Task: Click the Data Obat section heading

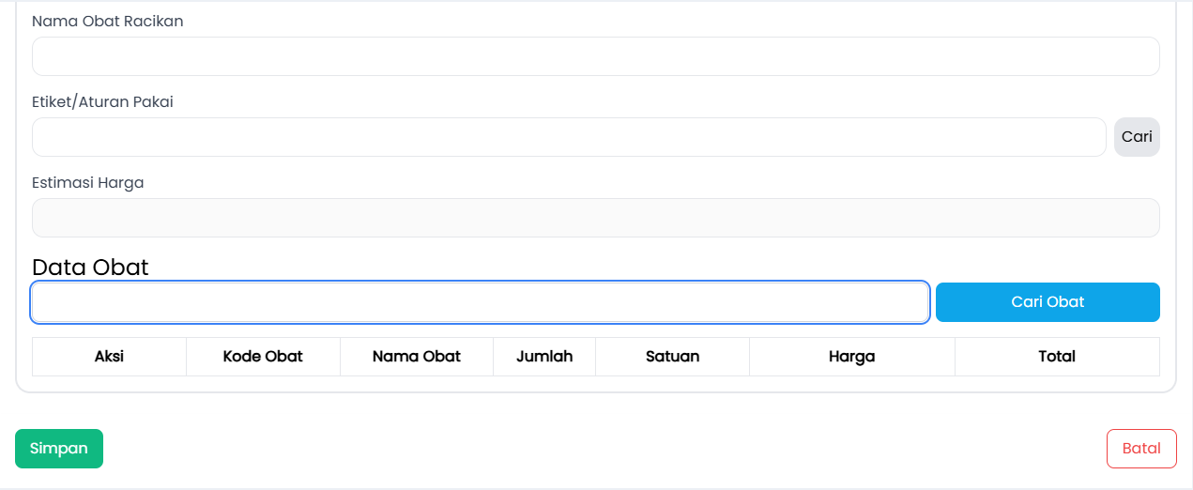Action: [x=90, y=268]
